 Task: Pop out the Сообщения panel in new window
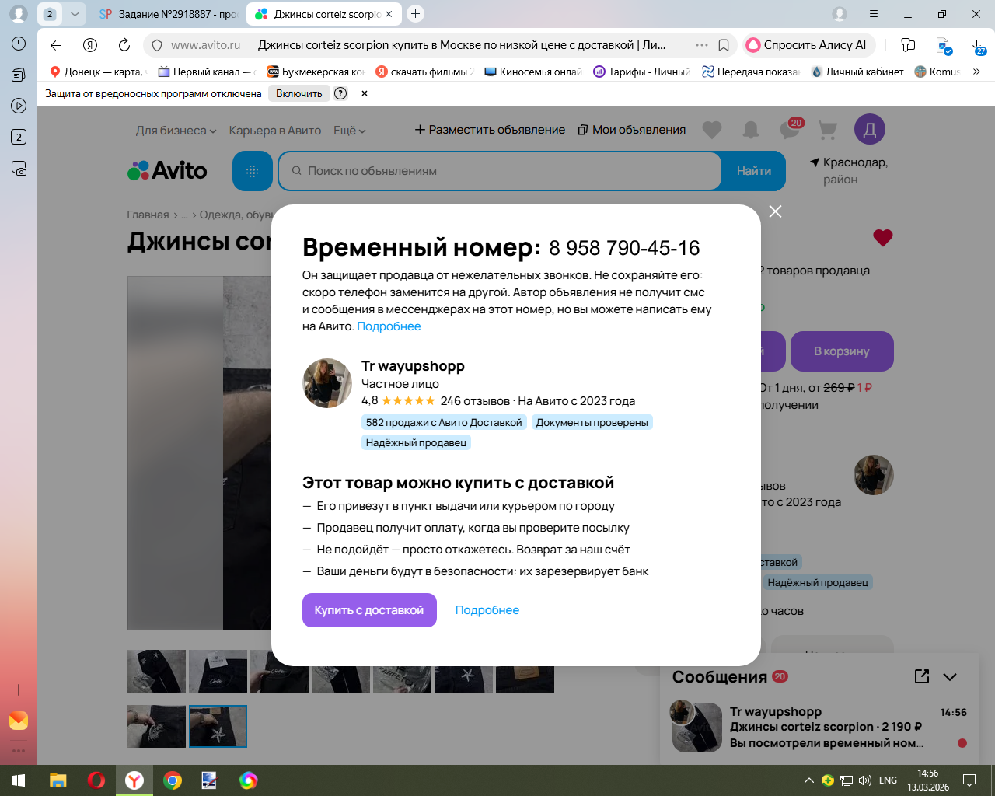click(922, 676)
